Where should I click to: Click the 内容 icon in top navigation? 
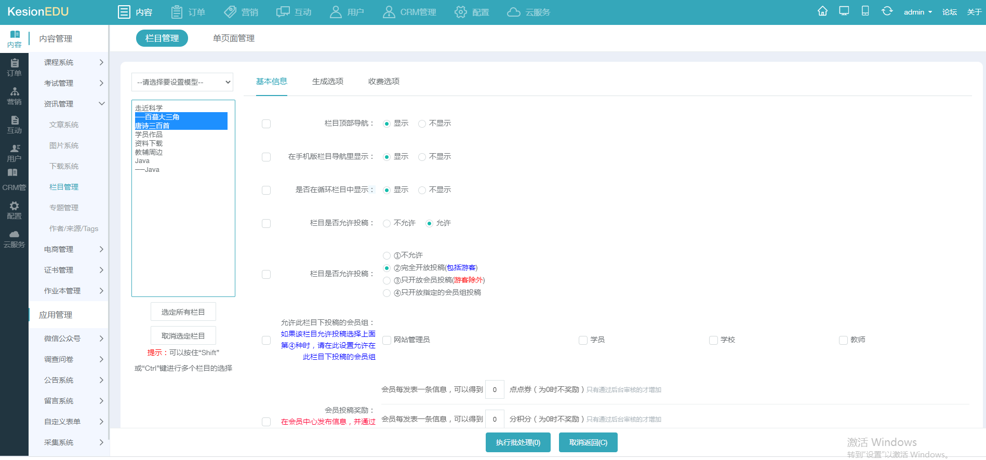124,12
